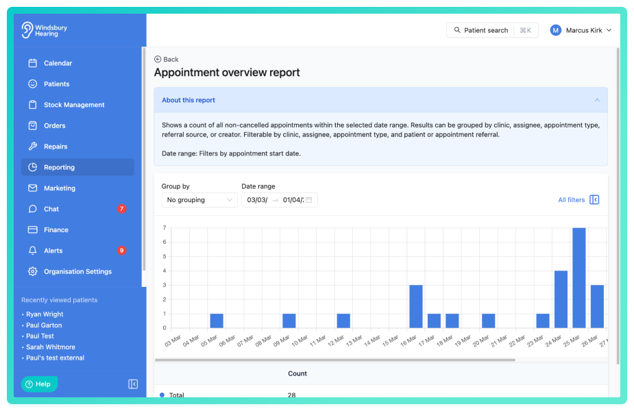Click the 05 Mar bar

coord(217,321)
